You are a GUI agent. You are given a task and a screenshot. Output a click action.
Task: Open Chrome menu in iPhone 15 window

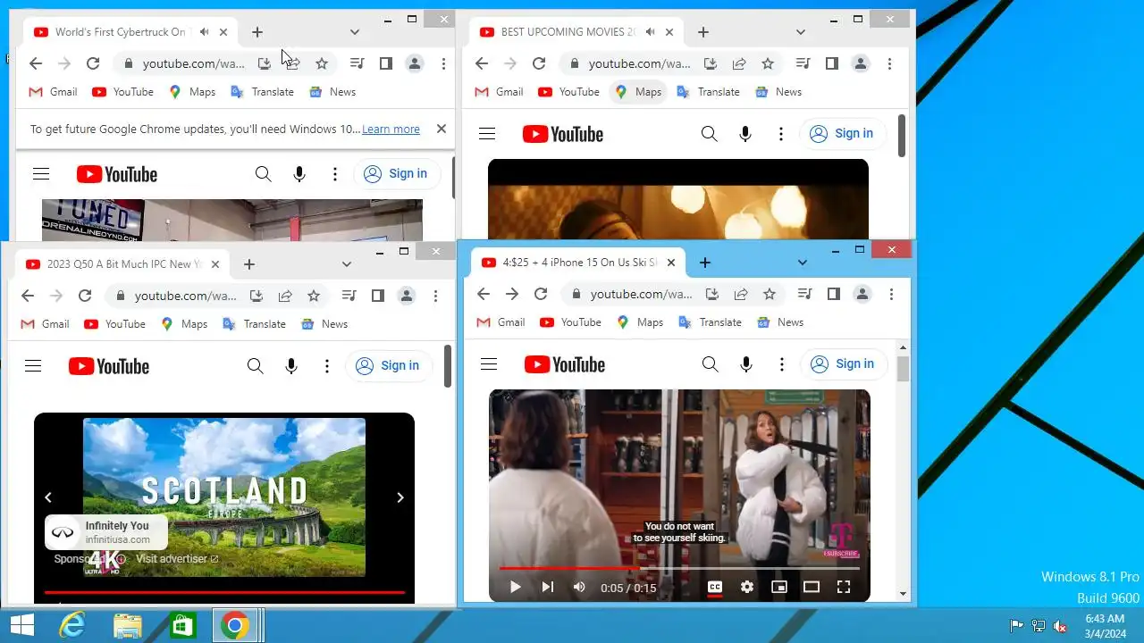pyautogui.click(x=891, y=294)
